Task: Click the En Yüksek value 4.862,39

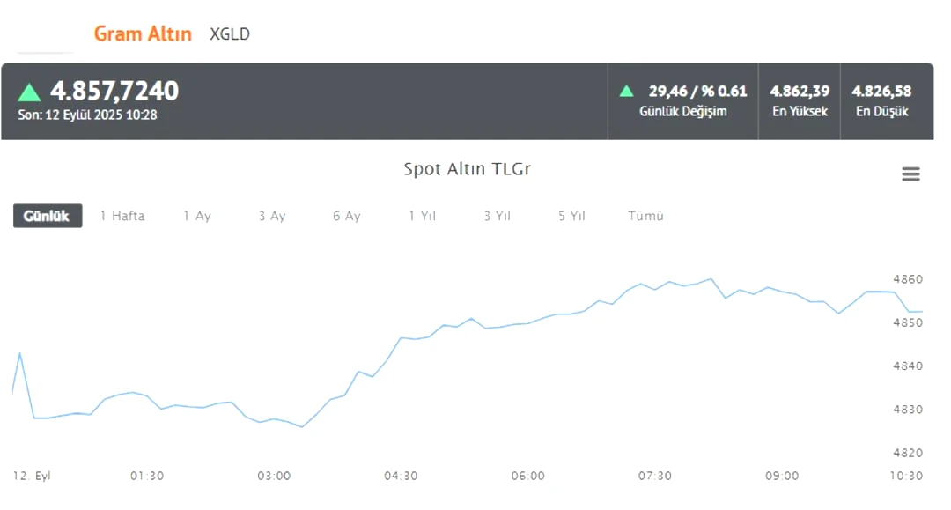Action: tap(800, 91)
